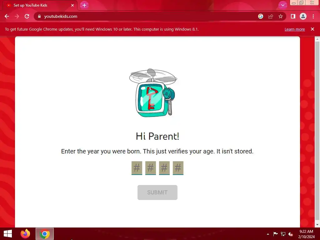This screenshot has height=240, width=320.
Task: Open the Learn more link
Action: [295, 29]
